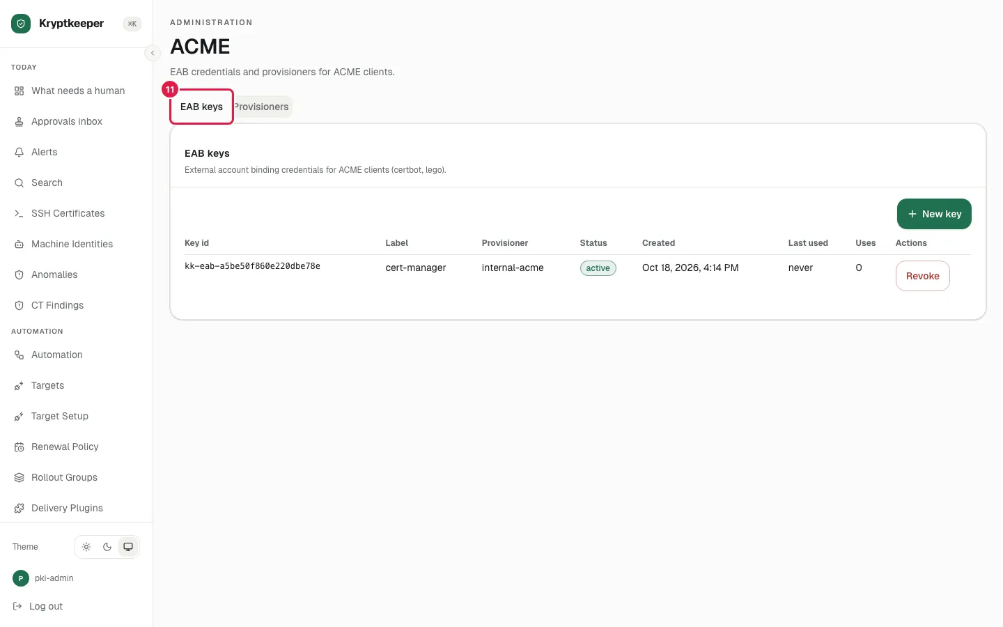Click the SSH Certificates terminal icon
The image size is (1003, 627).
click(x=19, y=213)
